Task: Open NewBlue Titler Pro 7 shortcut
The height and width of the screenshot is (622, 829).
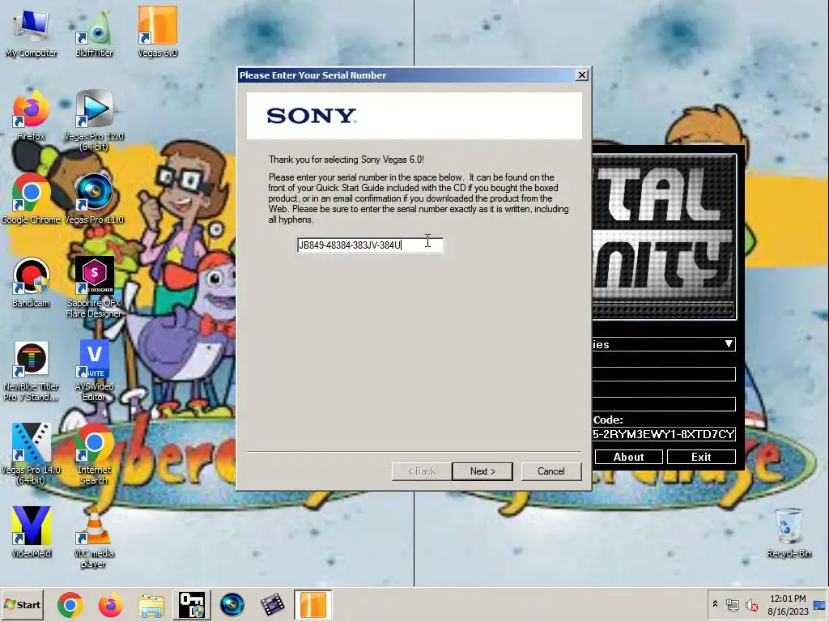Action: tap(31, 371)
